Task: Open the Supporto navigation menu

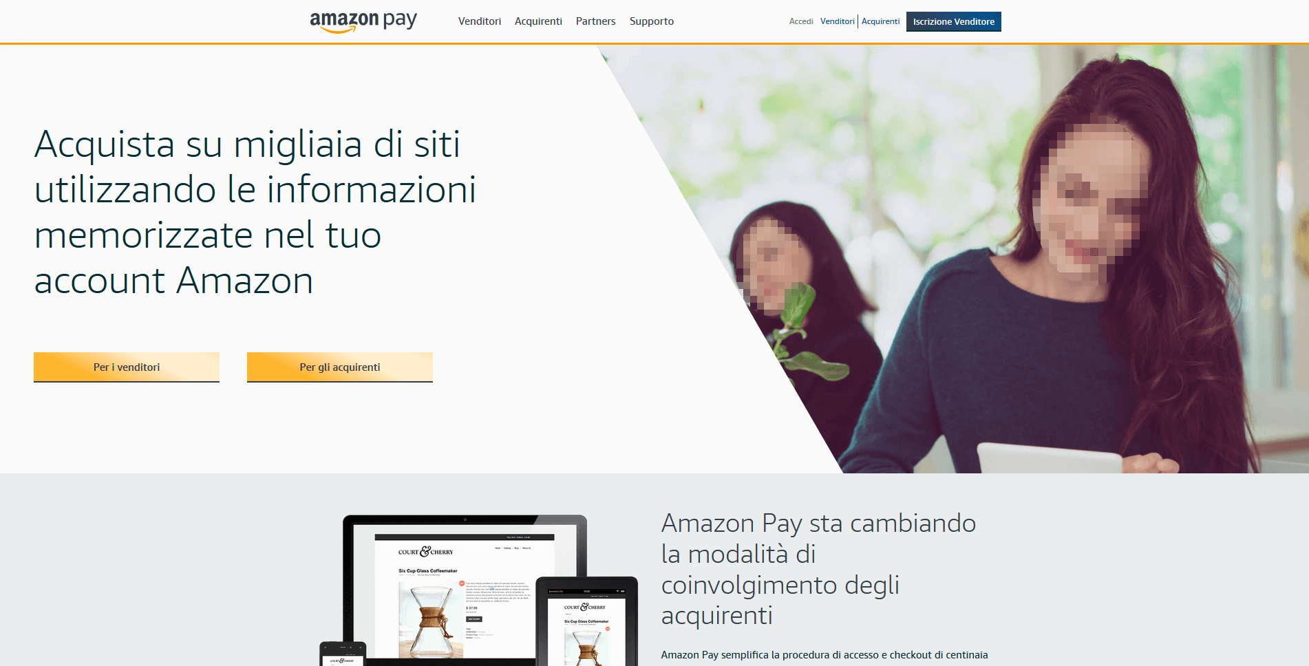Action: coord(652,21)
